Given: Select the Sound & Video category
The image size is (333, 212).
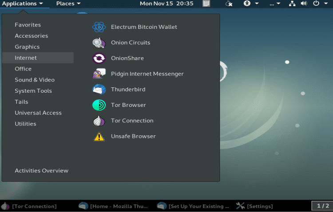Looking at the screenshot, I should coord(38,80).
